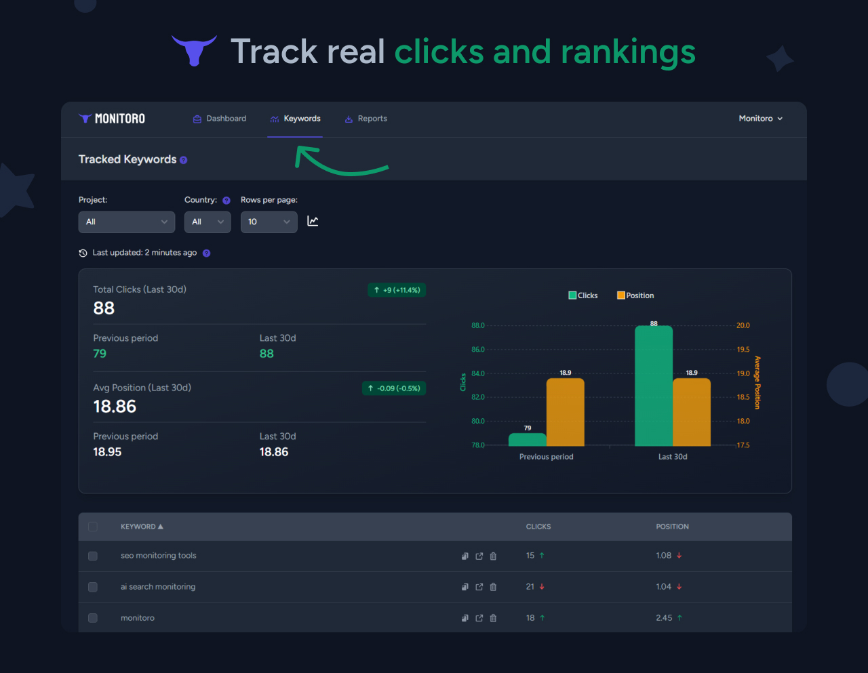Open the Country filter dropdown

click(x=208, y=222)
